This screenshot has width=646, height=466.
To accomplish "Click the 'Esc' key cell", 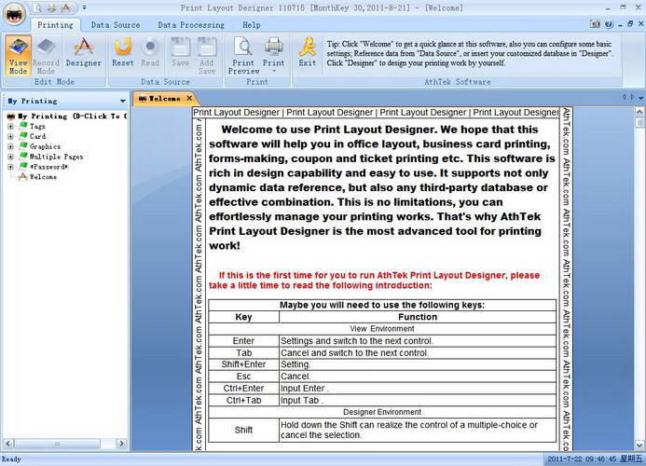I will [x=243, y=377].
